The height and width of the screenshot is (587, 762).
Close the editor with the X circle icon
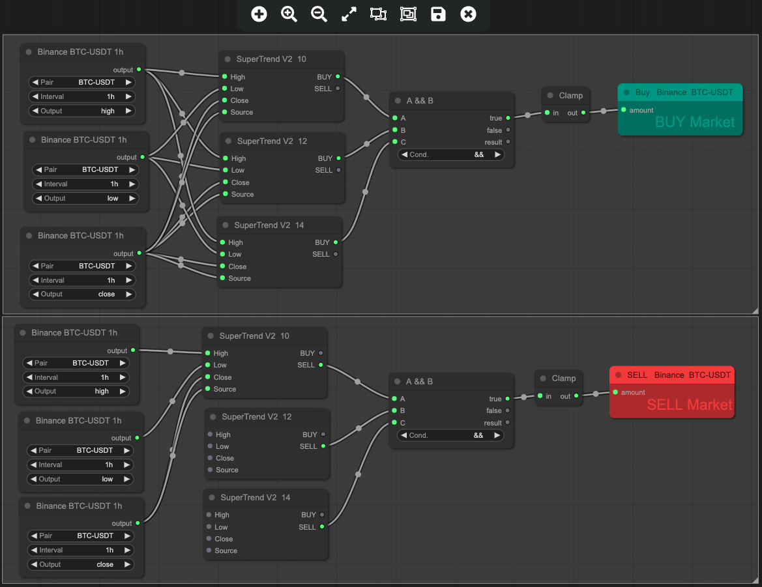coord(468,14)
